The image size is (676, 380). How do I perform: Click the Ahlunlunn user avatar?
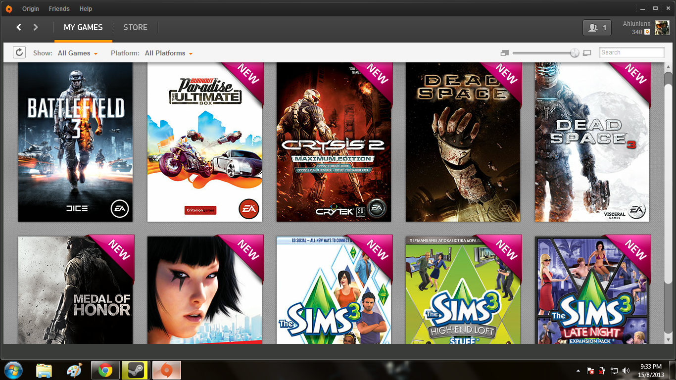point(662,28)
